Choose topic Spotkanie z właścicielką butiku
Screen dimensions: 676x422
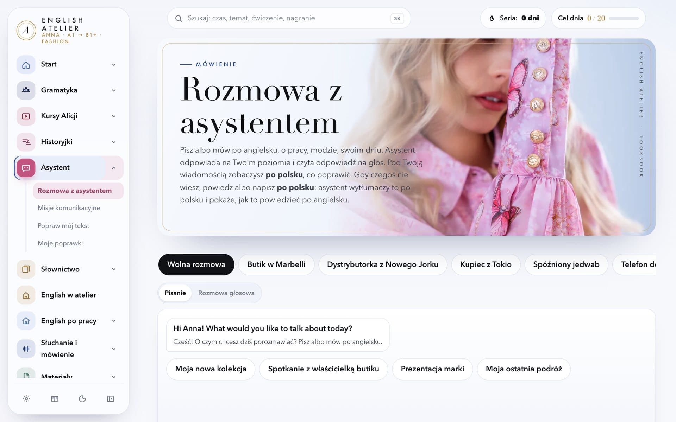324,369
